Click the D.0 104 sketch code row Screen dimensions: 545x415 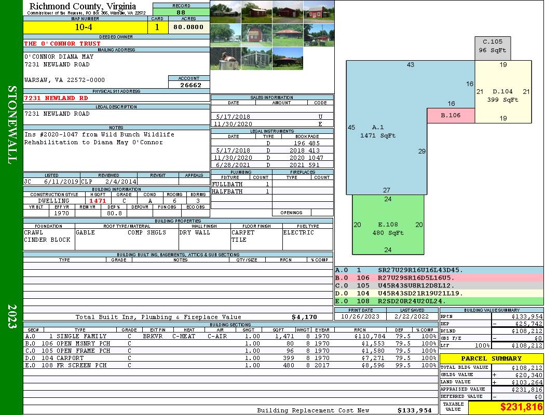pyautogui.click(x=439, y=293)
